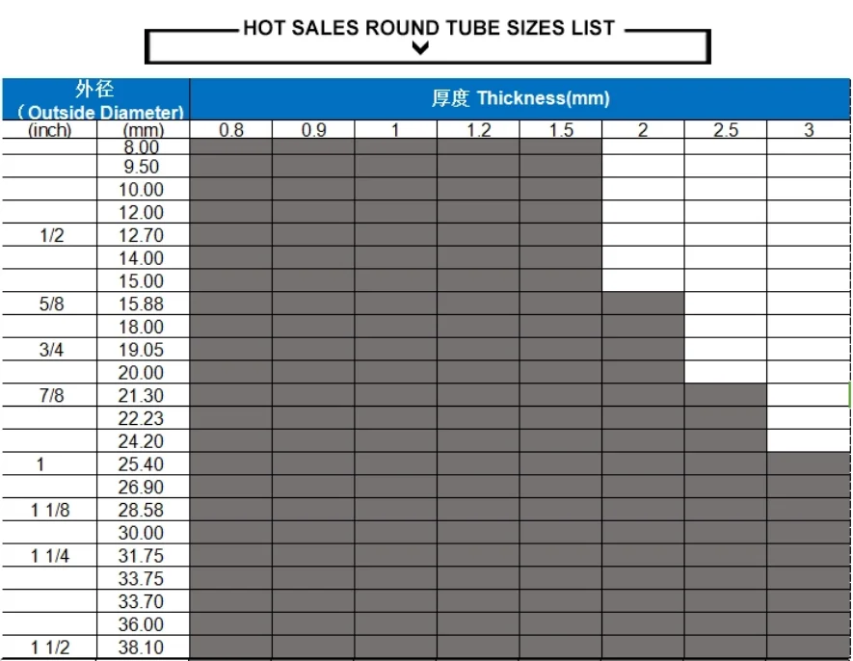Click the 7/8 inch size cell

pos(51,395)
